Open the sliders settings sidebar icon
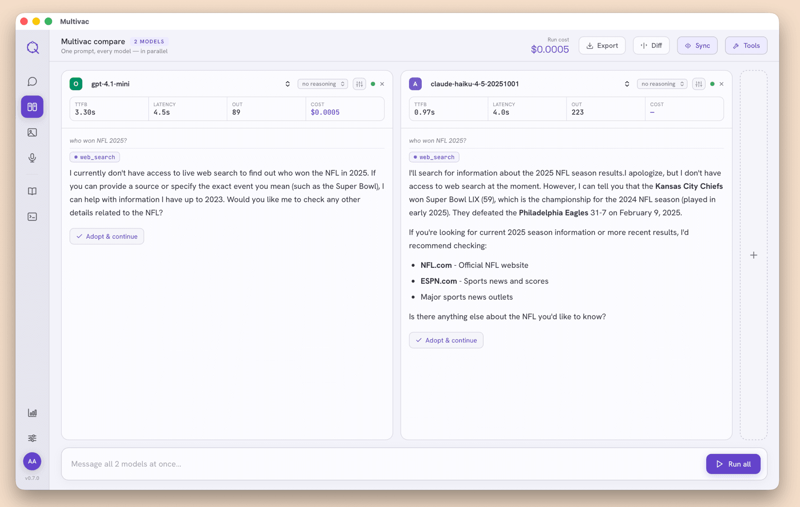This screenshot has width=800, height=507. (x=32, y=439)
